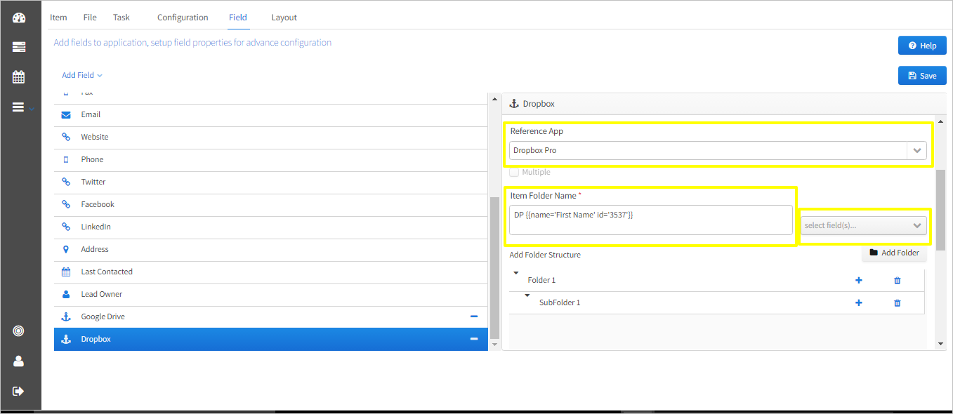
Task: Select the Google Drive field row
Action: 271,316
